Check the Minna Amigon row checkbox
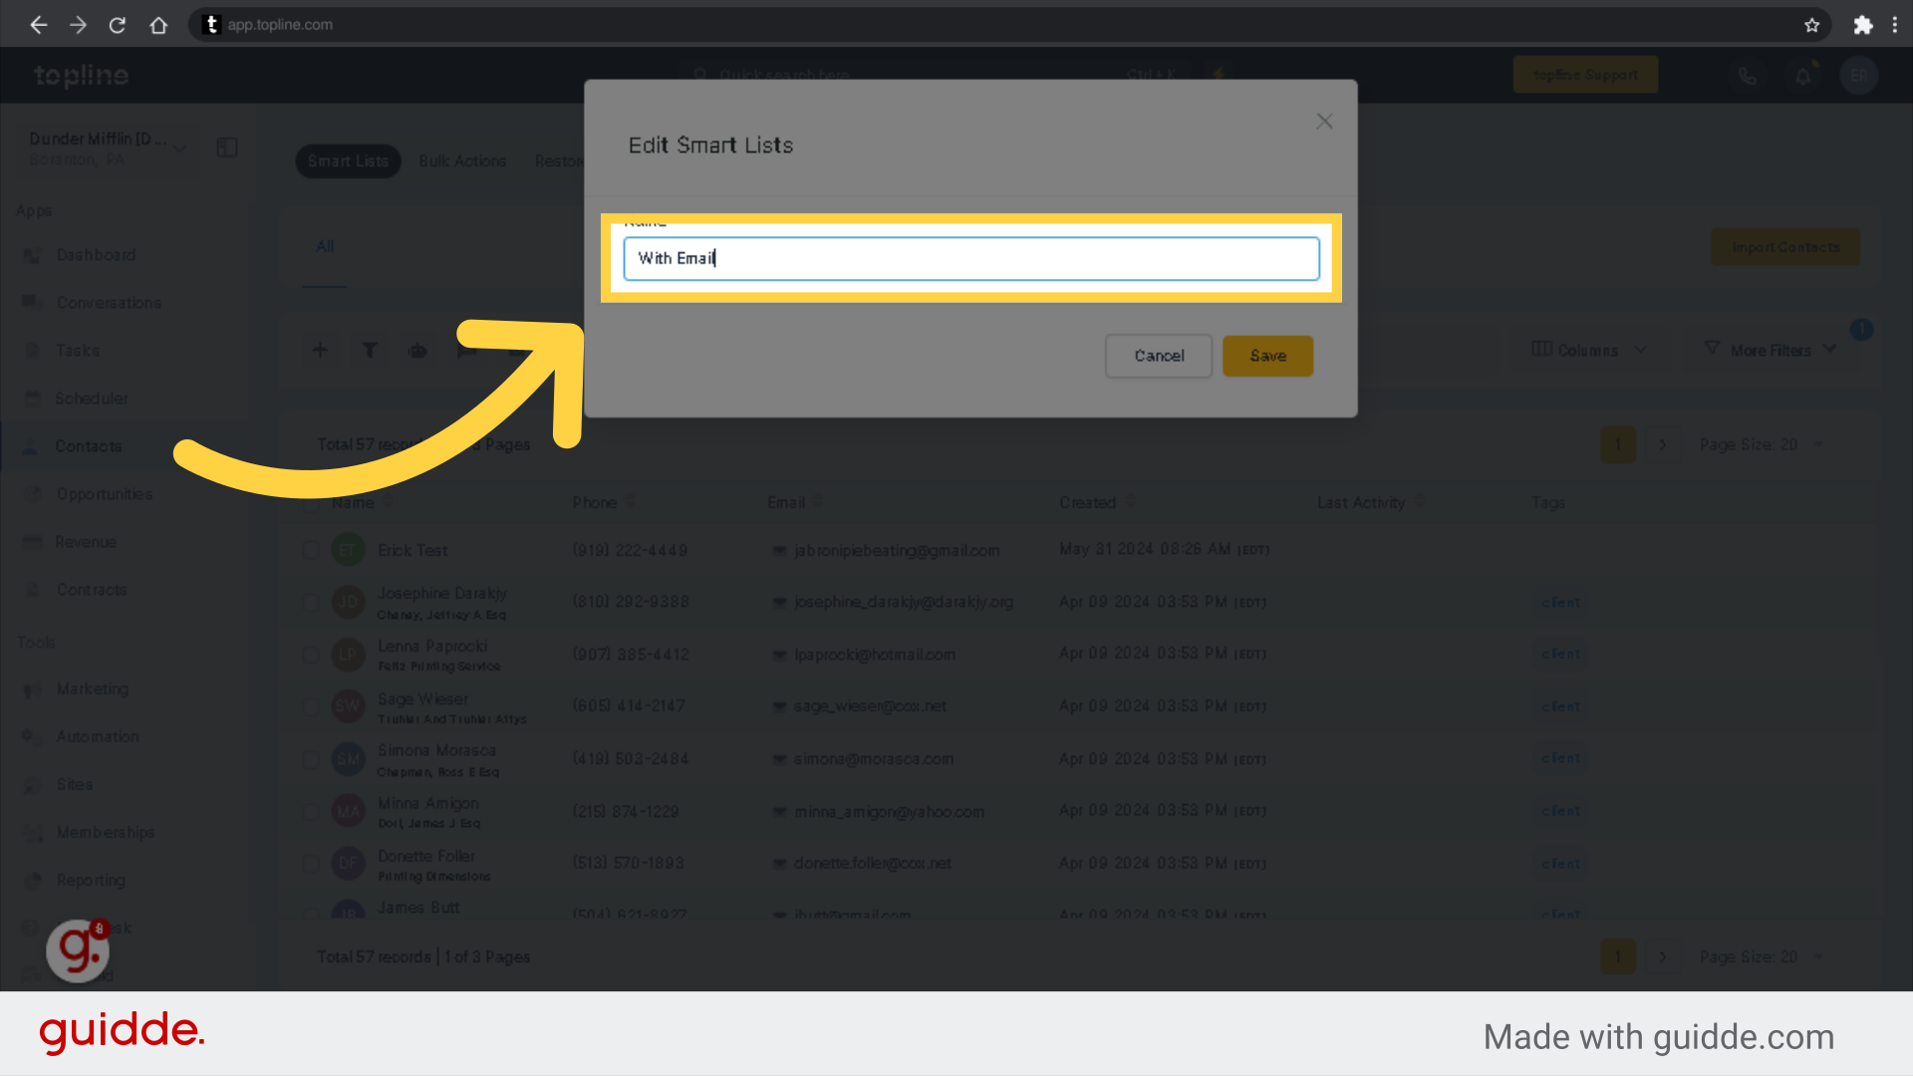This screenshot has width=1913, height=1076. 311,811
